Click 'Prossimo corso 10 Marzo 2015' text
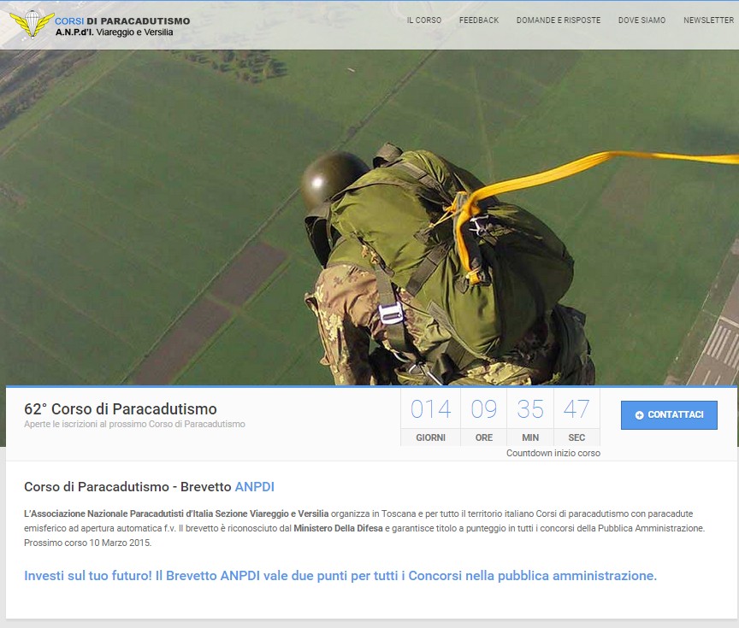 [x=87, y=543]
